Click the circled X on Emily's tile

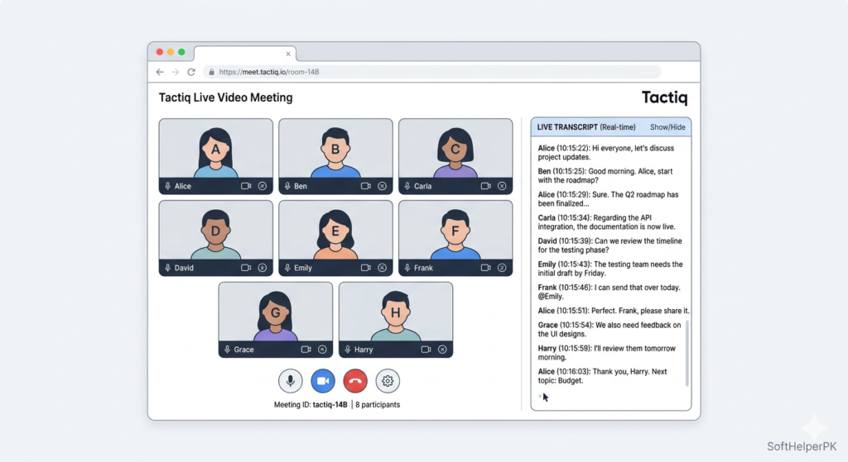tap(383, 268)
